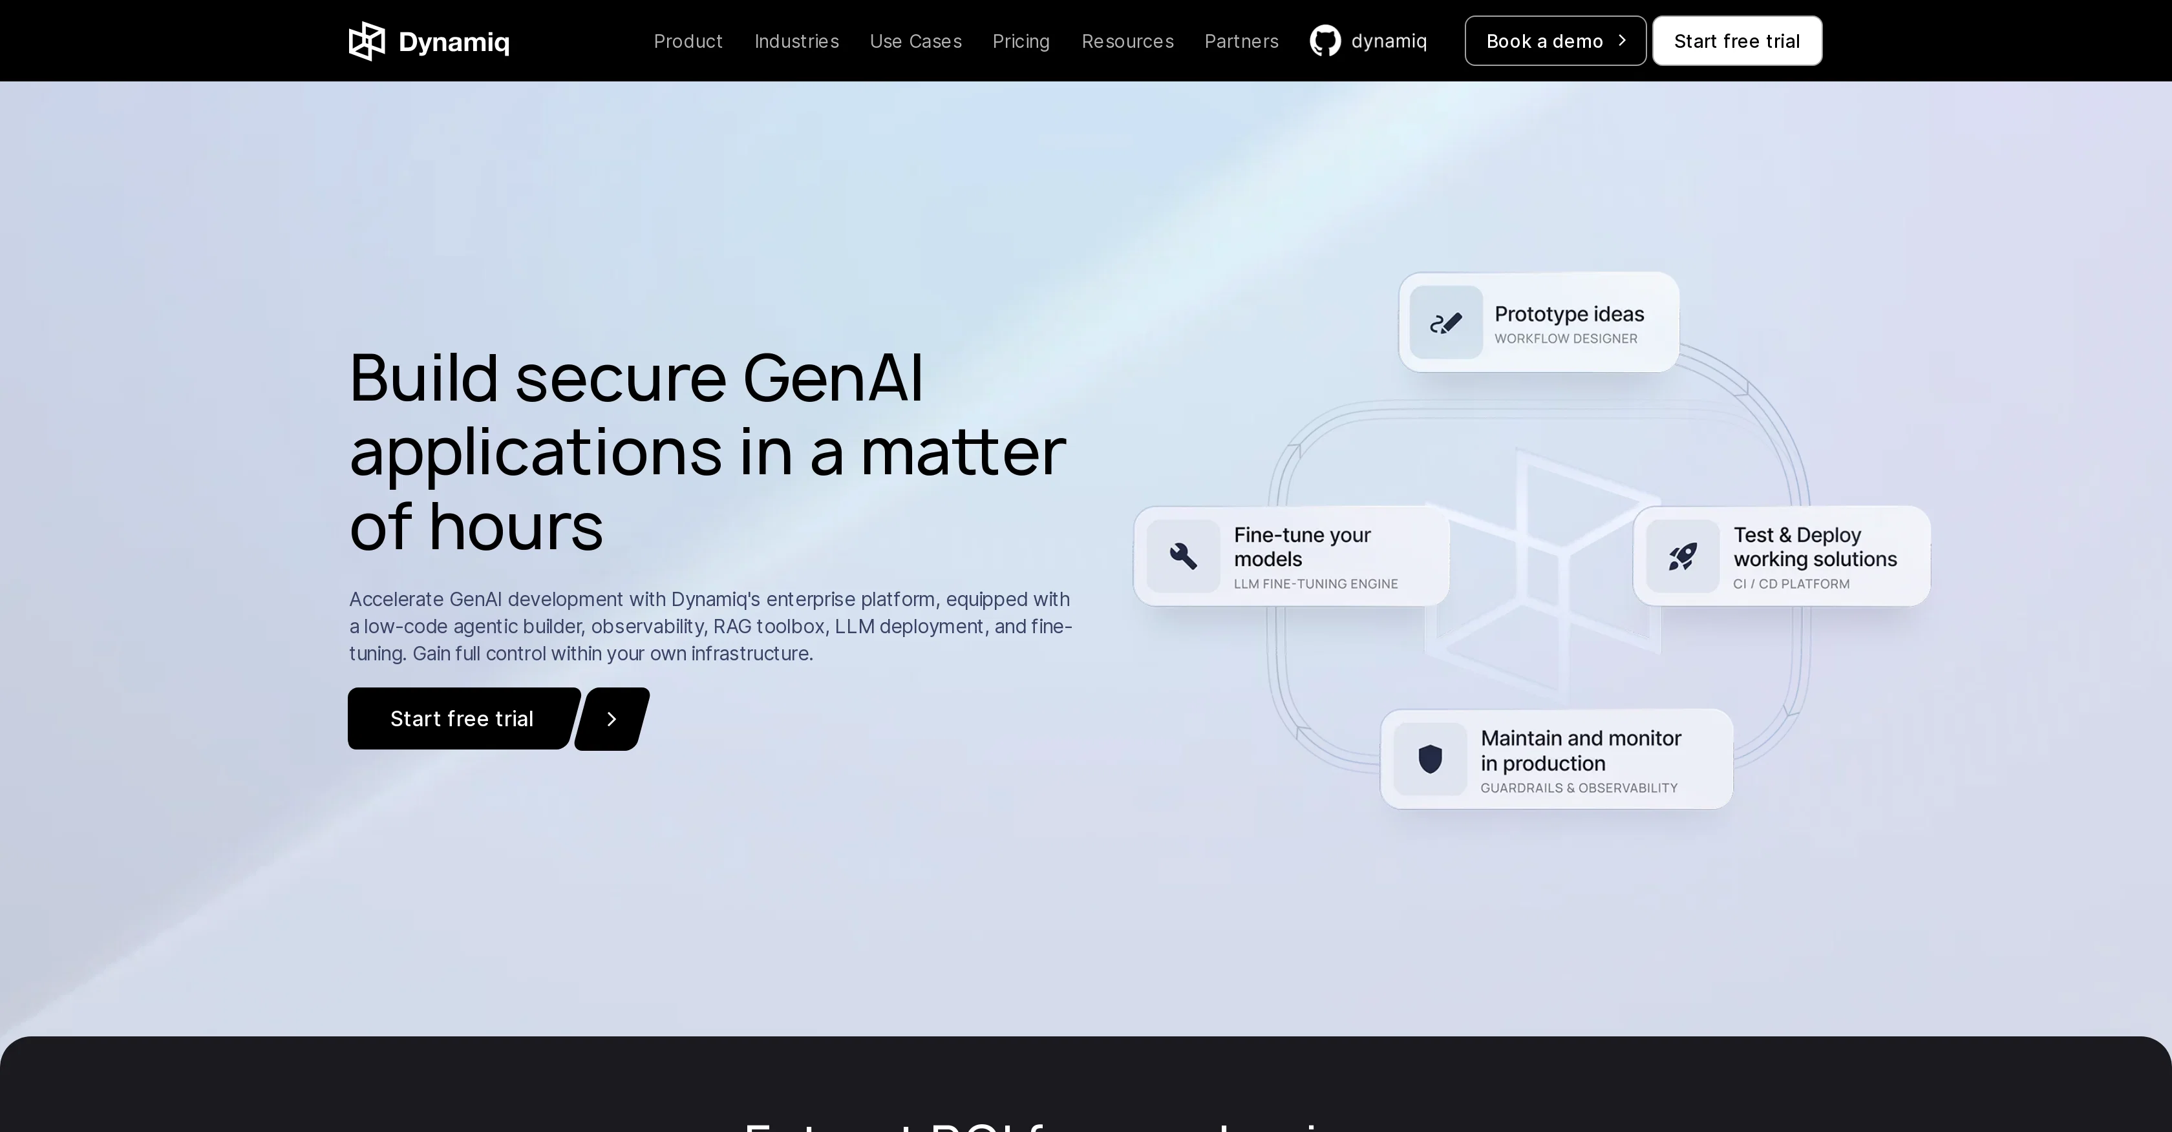Image resolution: width=2172 pixels, height=1132 pixels.
Task: Click the Accelerate GenAI development paragraph
Action: [x=711, y=626]
